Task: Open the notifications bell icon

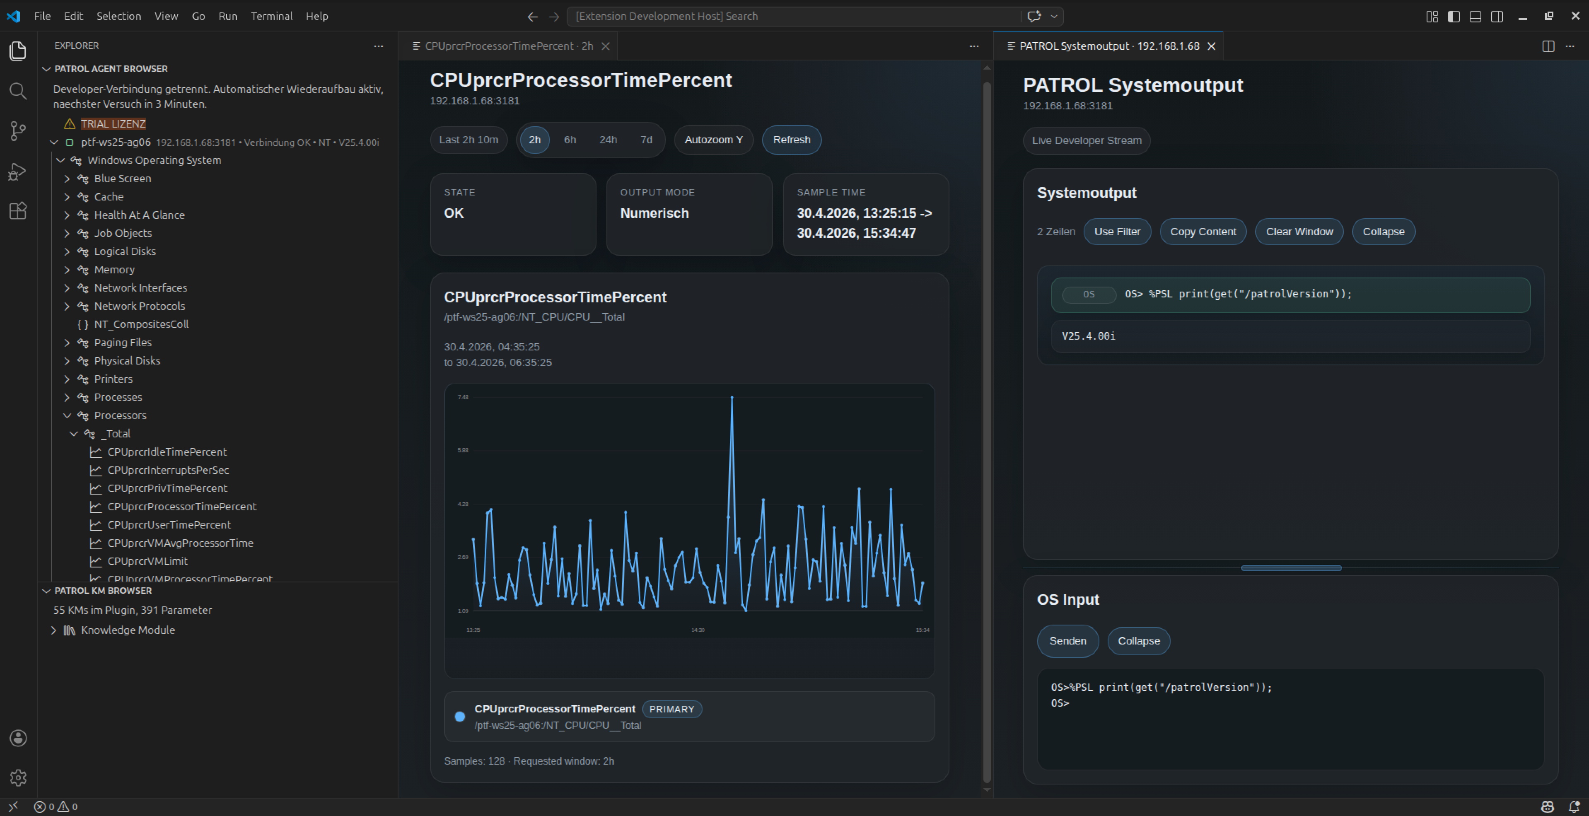Action: coord(1574,807)
